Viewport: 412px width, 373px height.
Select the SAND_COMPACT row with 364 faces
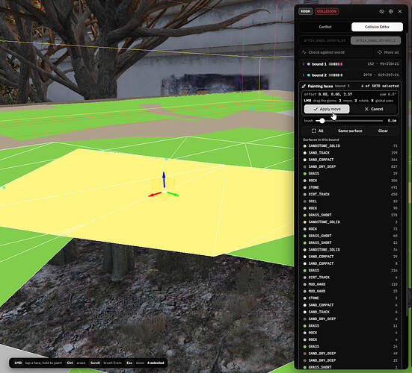click(x=350, y=160)
